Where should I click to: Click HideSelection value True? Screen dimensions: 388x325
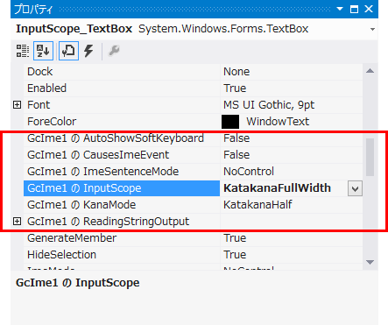point(235,255)
